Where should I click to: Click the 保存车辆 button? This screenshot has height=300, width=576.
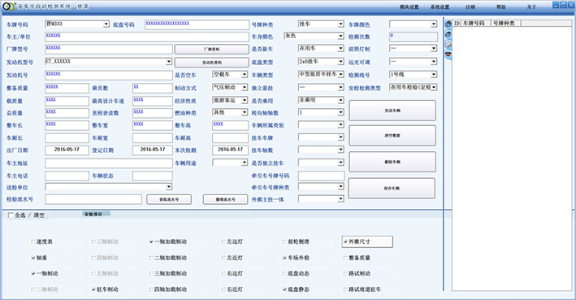[x=392, y=189]
